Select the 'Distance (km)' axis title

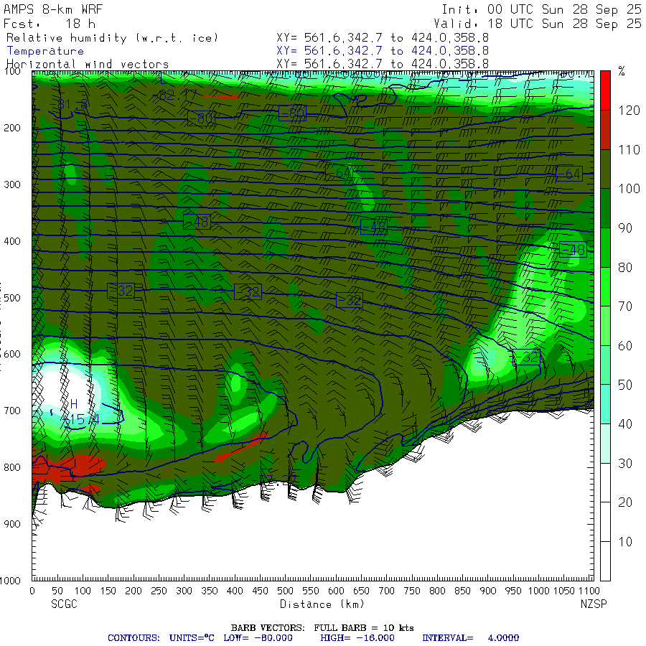tap(322, 604)
